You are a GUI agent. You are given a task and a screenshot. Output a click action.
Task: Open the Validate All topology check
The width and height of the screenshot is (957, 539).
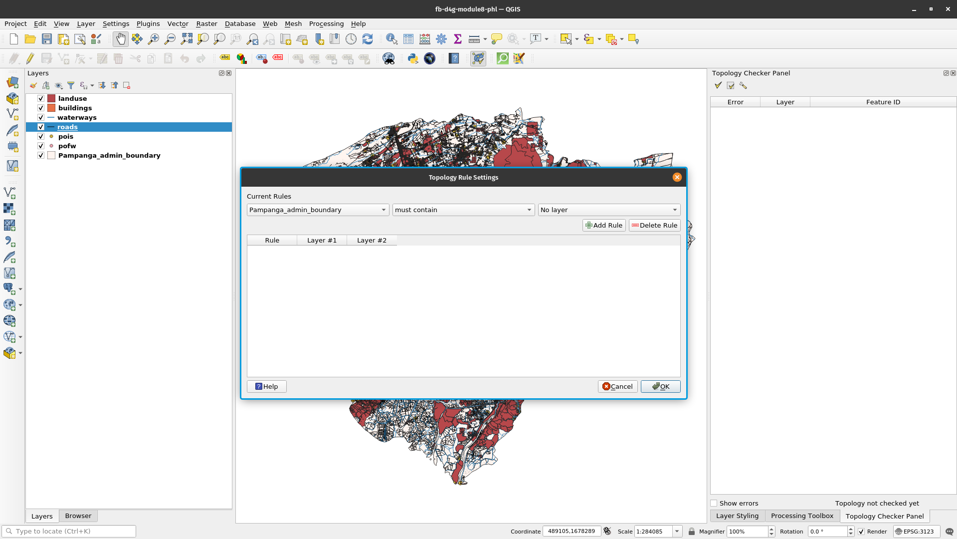pyautogui.click(x=718, y=85)
